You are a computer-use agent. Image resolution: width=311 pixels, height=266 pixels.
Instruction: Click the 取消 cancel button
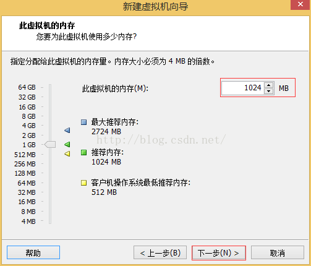[278, 252]
